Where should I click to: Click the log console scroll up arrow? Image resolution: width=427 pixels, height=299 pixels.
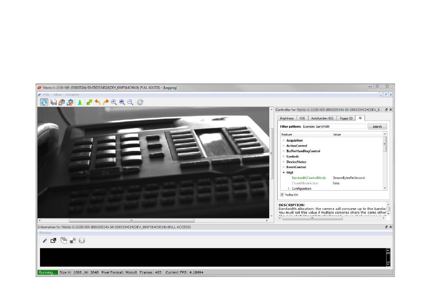[x=388, y=250]
